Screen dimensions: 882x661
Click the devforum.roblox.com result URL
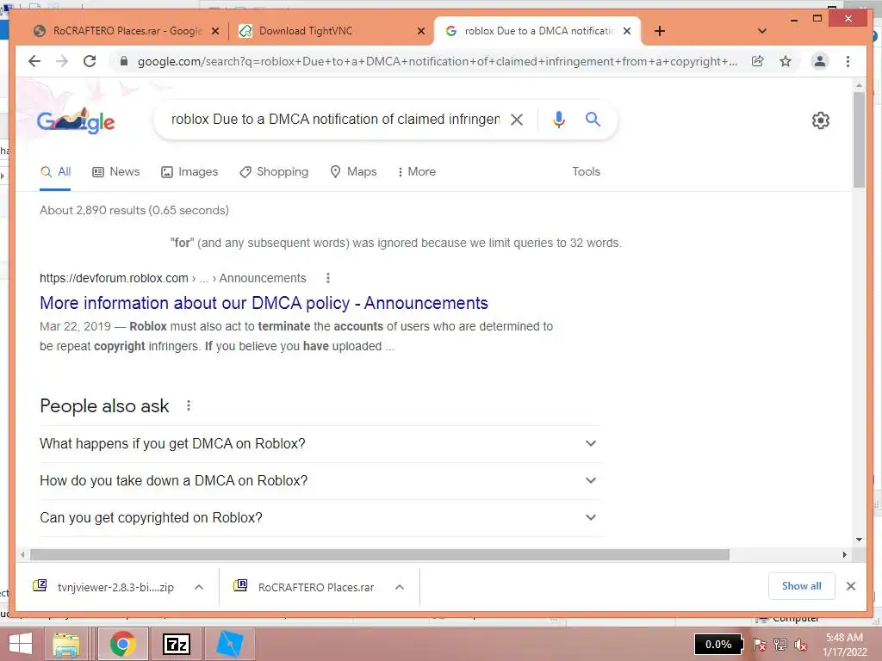click(172, 278)
